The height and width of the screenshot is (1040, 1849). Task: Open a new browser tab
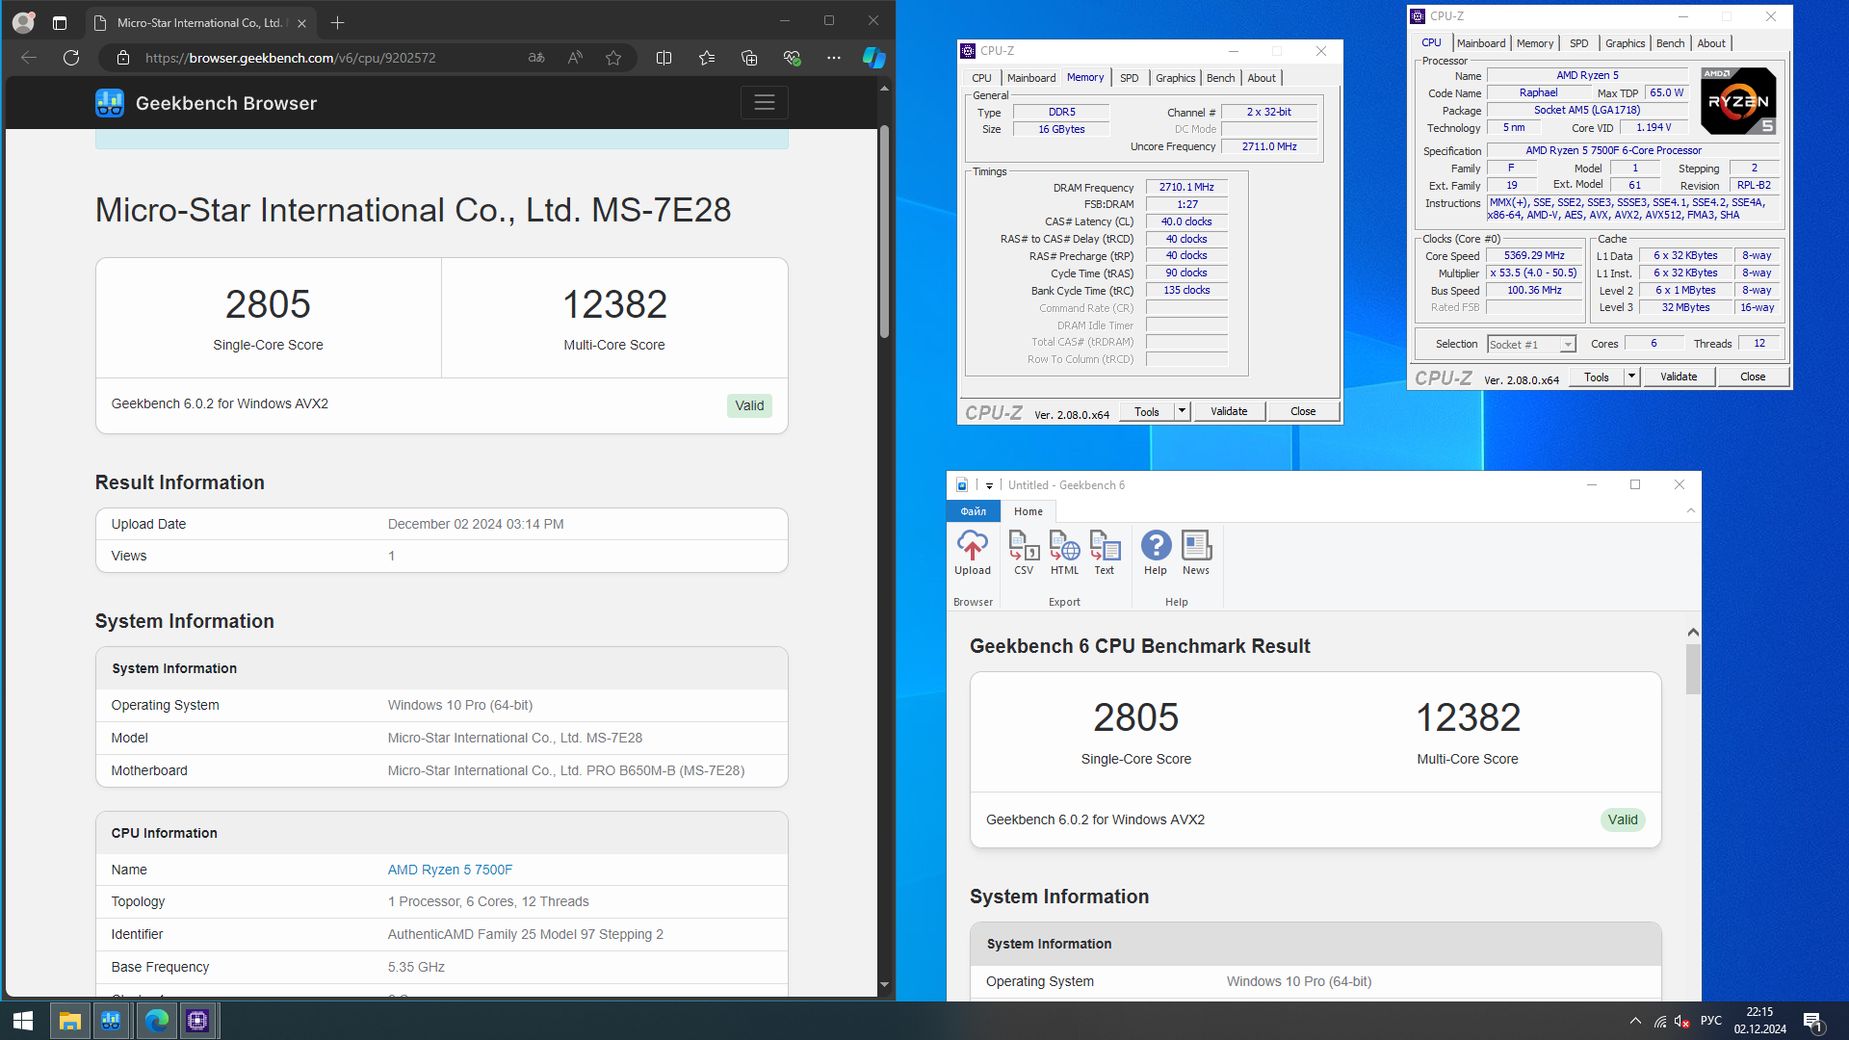click(x=337, y=22)
